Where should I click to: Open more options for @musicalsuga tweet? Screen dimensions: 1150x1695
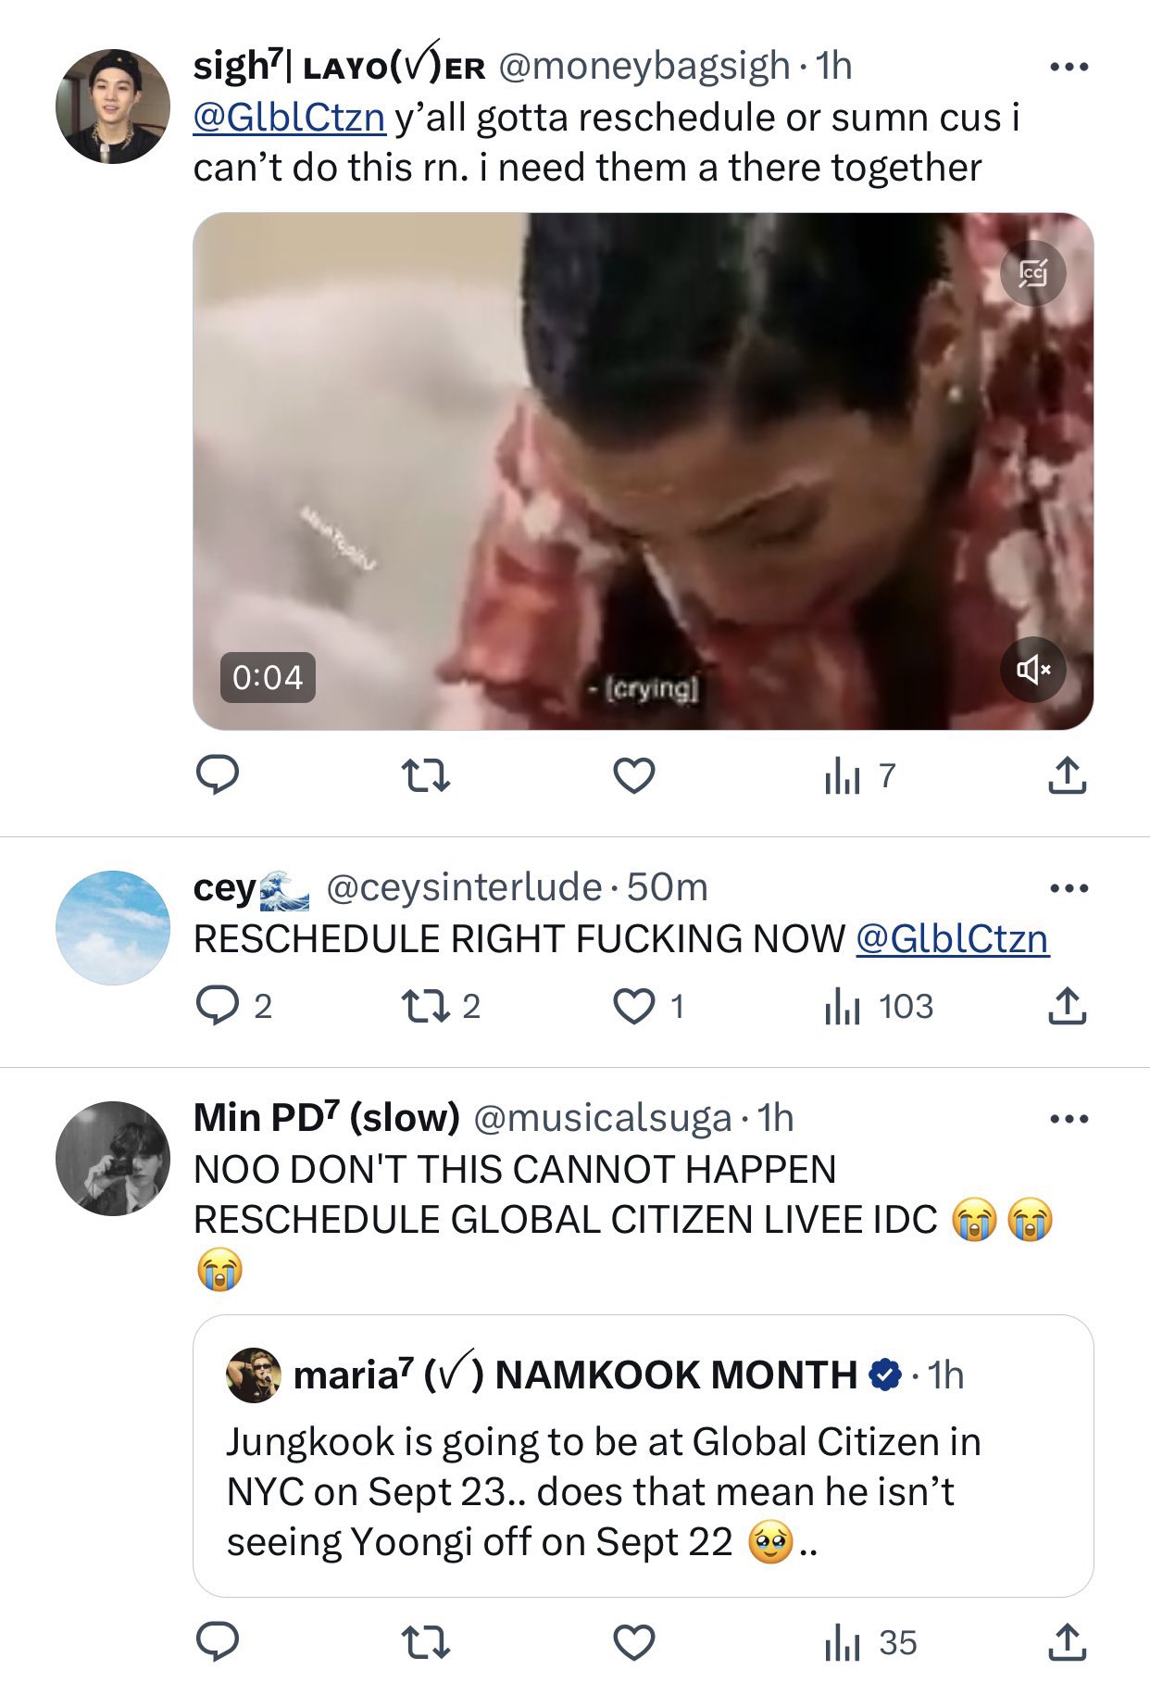(1069, 1119)
